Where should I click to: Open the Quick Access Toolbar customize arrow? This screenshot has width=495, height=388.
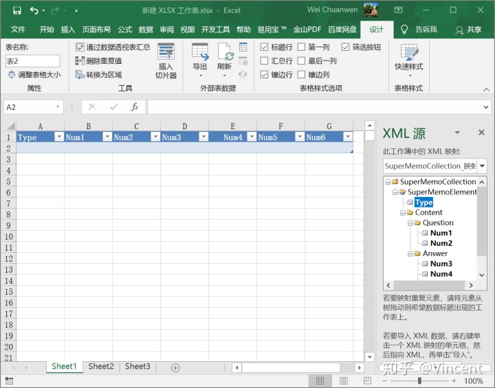(76, 11)
